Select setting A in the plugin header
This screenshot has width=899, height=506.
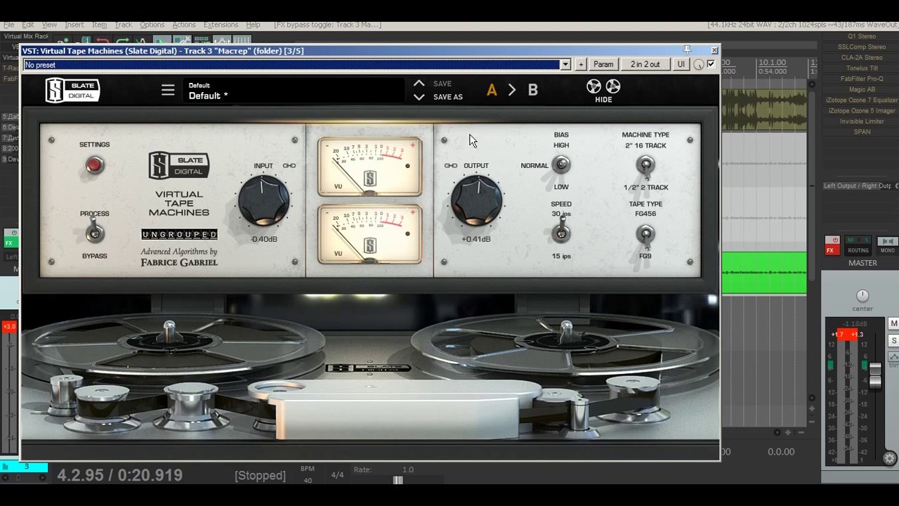point(492,90)
